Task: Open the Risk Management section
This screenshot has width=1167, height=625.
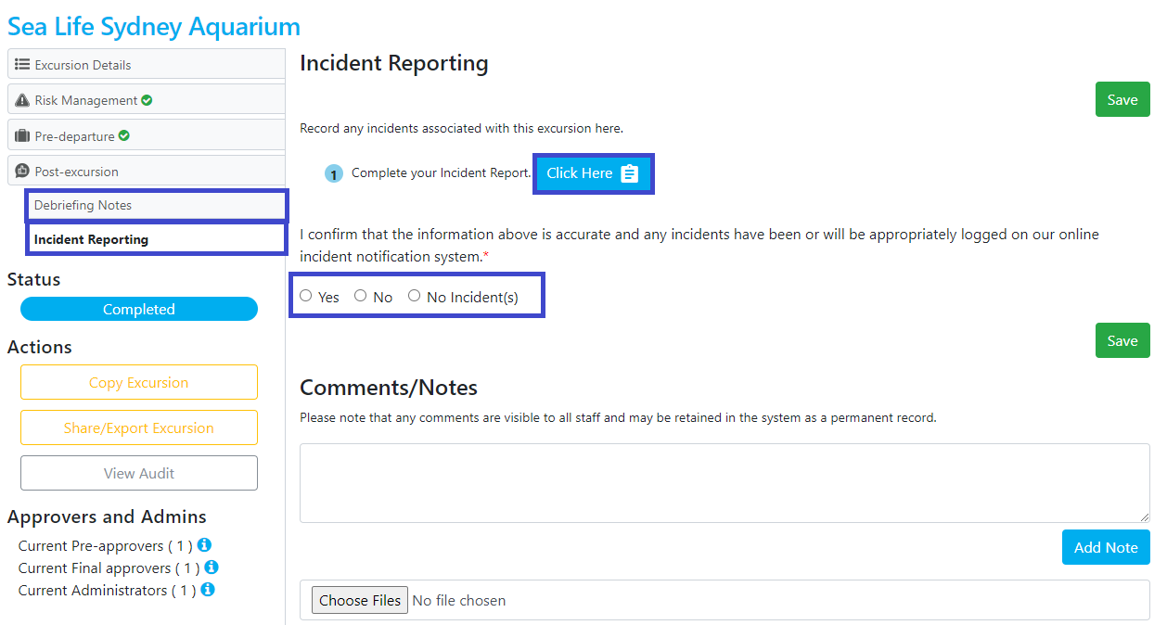Action: [146, 100]
